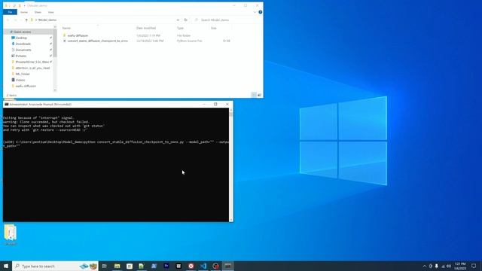Image resolution: width=482 pixels, height=271 pixels.
Task: Open Videos in the navigation pane
Action: [x=20, y=80]
